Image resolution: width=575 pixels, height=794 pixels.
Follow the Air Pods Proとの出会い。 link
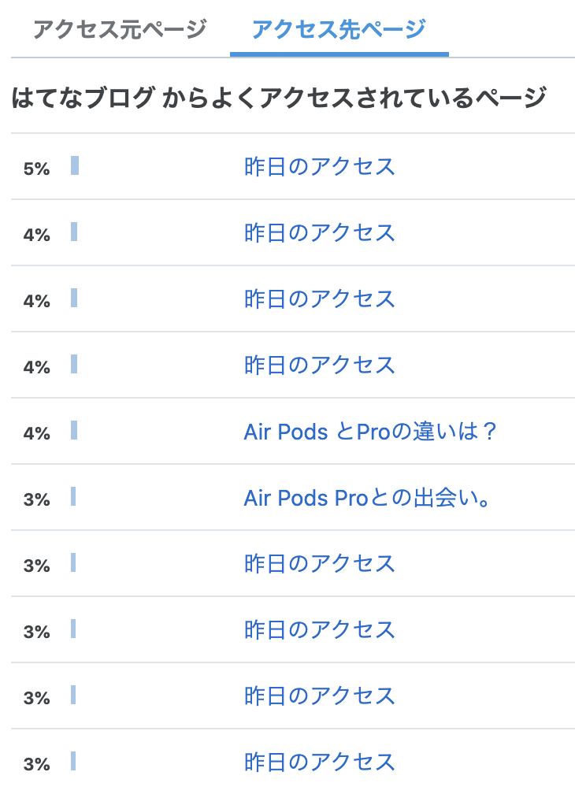click(368, 498)
